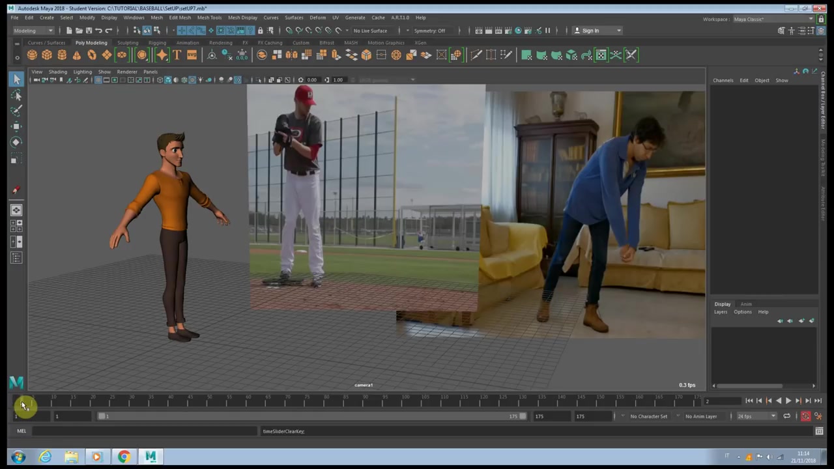834x469 pixels.
Task: Toggle smooth shade all in viewport
Action: point(167,80)
